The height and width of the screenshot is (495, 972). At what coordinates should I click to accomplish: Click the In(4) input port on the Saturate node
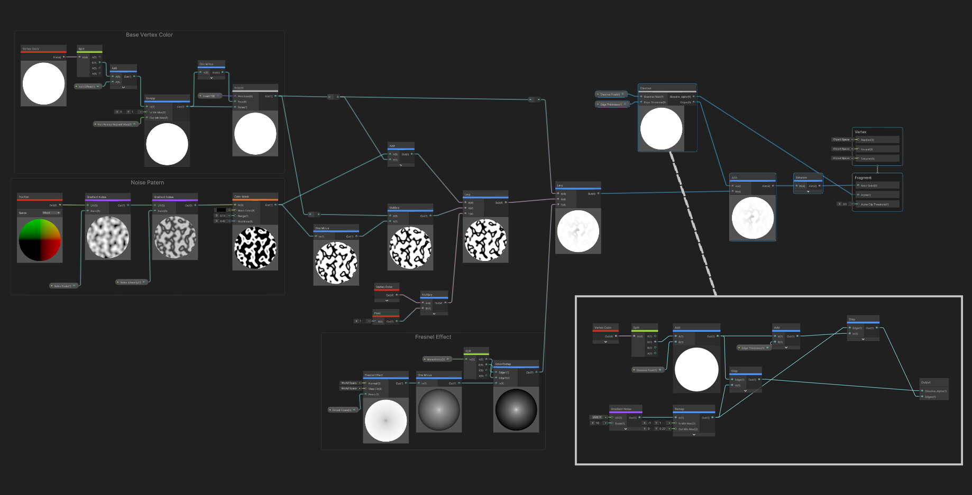796,186
